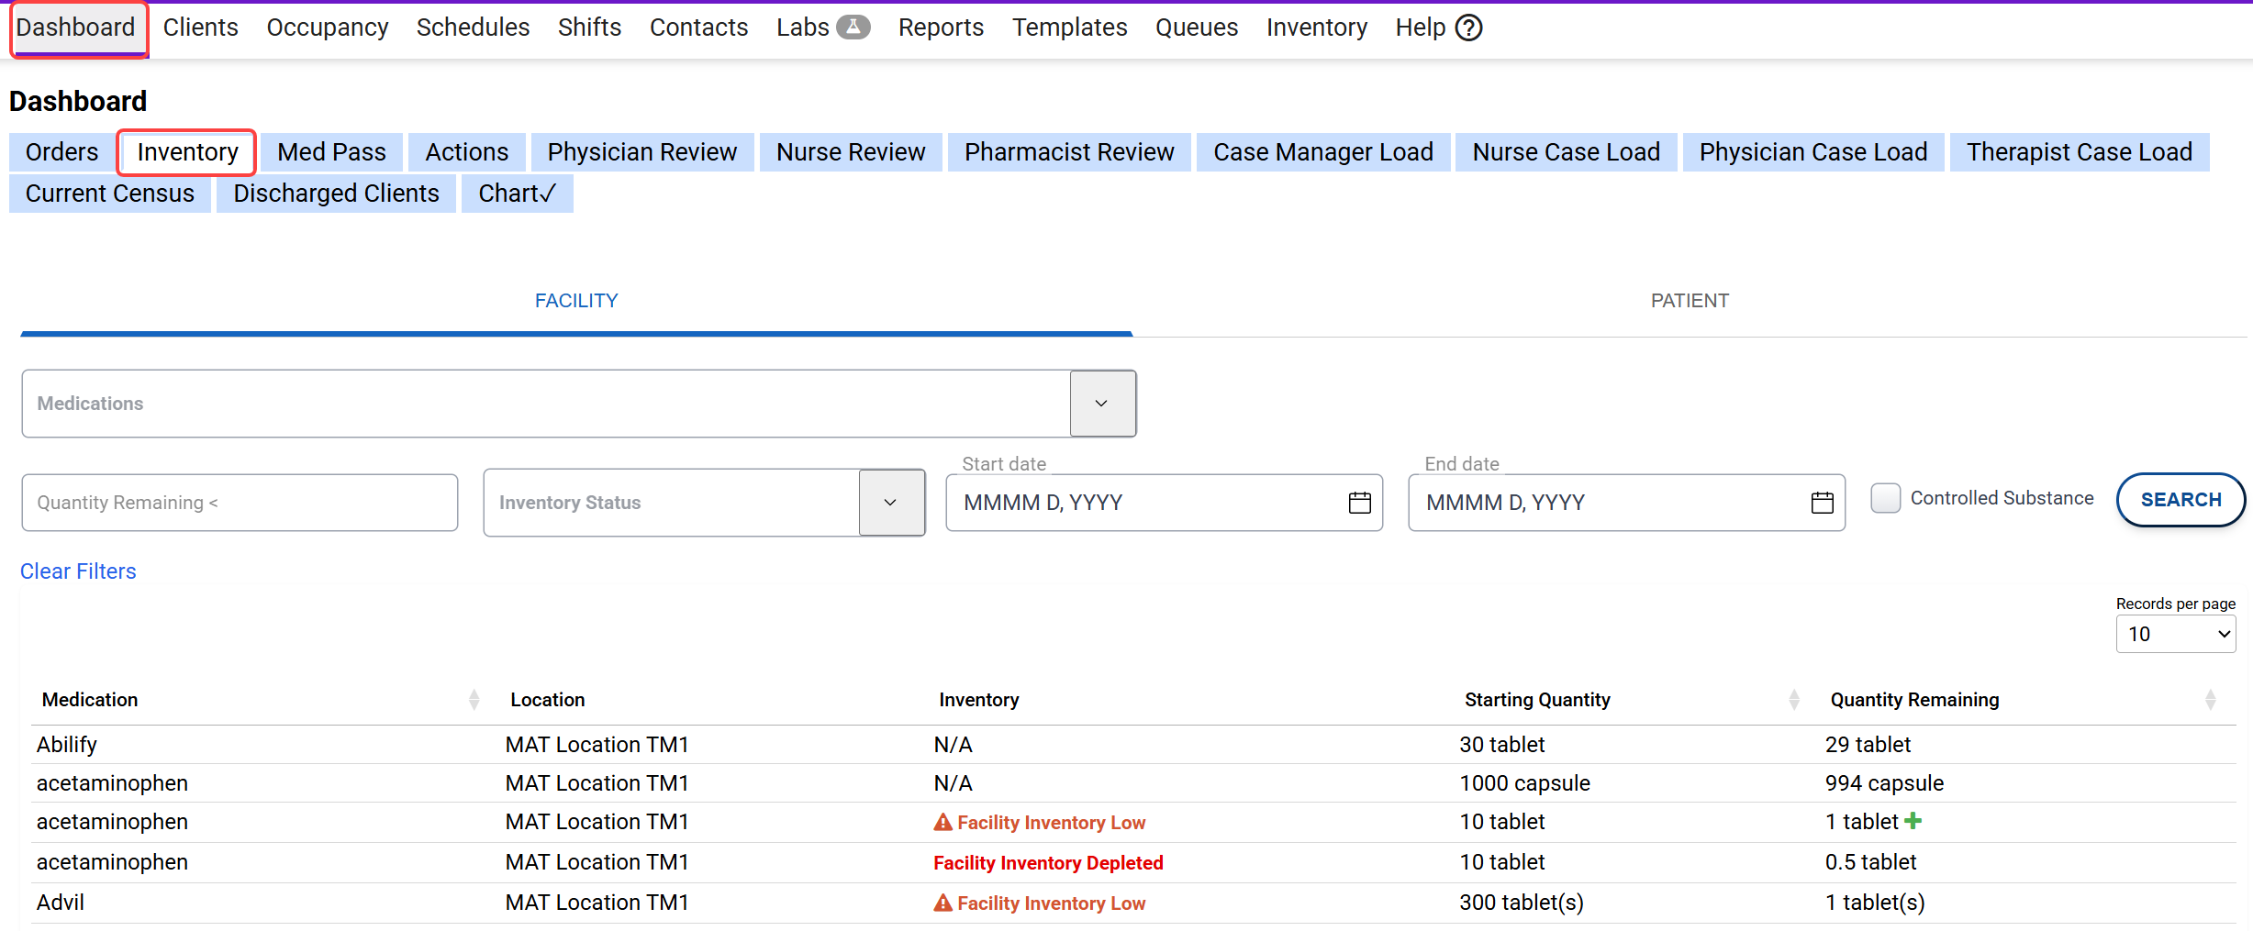Enable the Controlled Substance checkbox
The width and height of the screenshot is (2253, 931).
pyautogui.click(x=1886, y=498)
